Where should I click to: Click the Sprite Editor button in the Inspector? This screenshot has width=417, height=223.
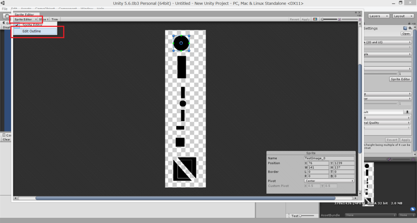pyautogui.click(x=400, y=79)
